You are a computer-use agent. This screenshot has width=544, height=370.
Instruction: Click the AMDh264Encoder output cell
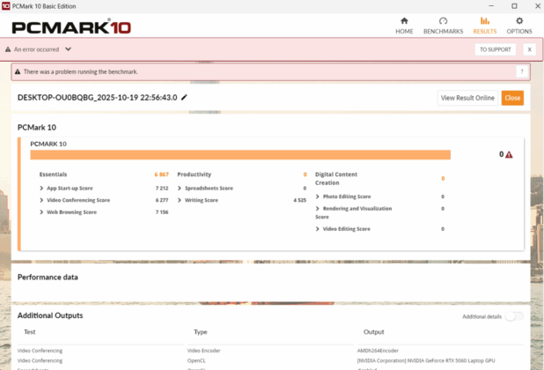click(378, 351)
